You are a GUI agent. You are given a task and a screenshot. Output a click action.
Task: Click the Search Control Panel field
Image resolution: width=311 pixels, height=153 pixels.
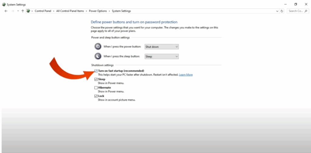298,11
